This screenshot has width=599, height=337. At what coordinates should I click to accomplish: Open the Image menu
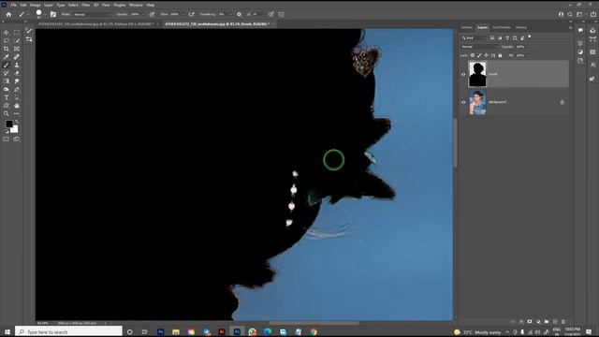tap(36, 5)
